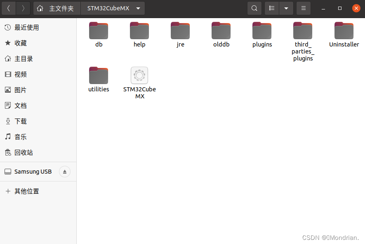
Task: Open the STM32CubeMX path dropdown
Action: click(x=113, y=8)
